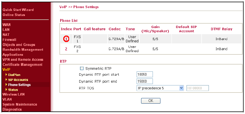Open the Quick Start Wizard menu
This screenshot has height=114, width=245.
[18, 10]
